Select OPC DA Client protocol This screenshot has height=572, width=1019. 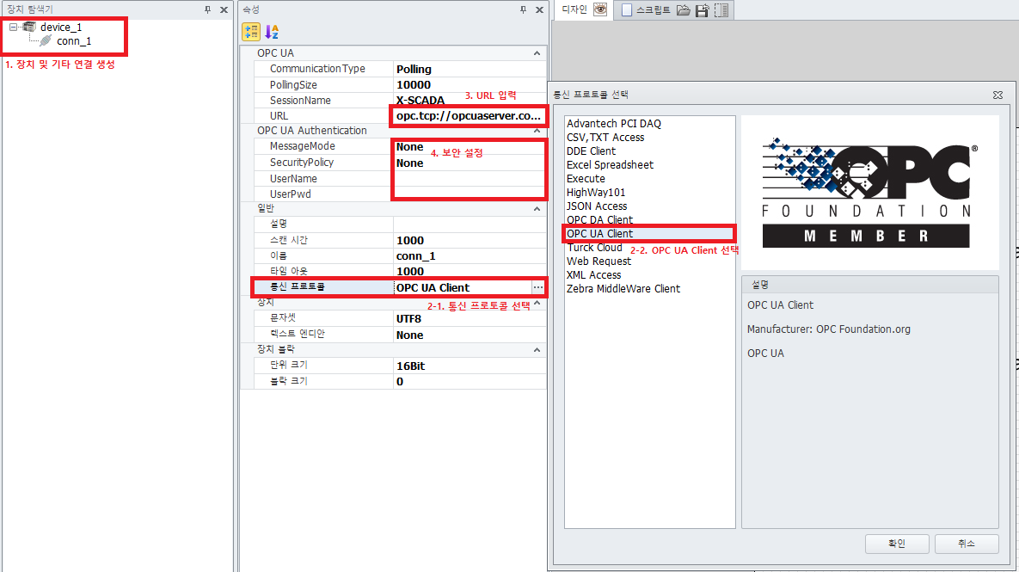coord(599,219)
